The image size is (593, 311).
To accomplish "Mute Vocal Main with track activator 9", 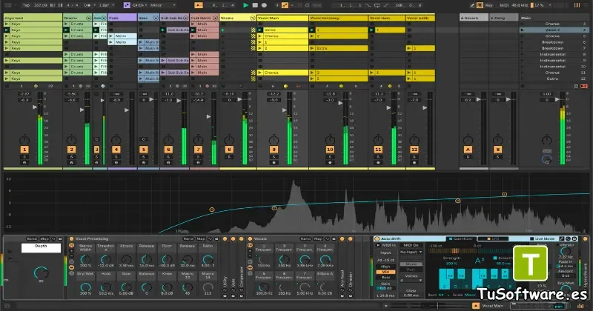I will tap(274, 150).
